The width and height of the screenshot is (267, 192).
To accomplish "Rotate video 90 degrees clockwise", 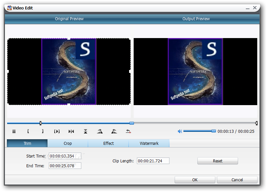I will [100, 131].
